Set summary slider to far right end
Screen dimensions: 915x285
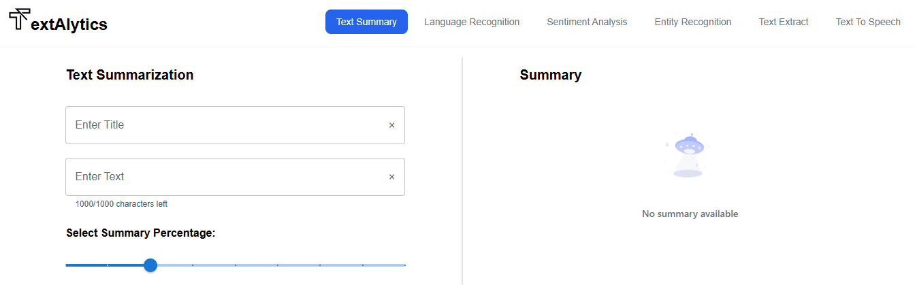click(x=404, y=265)
